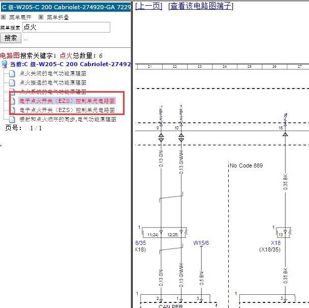Image resolution: width=309 pixels, height=308 pixels.
Task: Open non-highlighted 电子点火开关(EZS)控制单元电路图 entry
Action: [x=67, y=110]
